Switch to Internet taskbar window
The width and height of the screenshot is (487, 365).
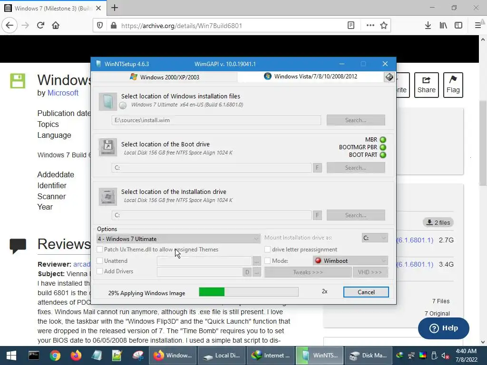(x=270, y=355)
